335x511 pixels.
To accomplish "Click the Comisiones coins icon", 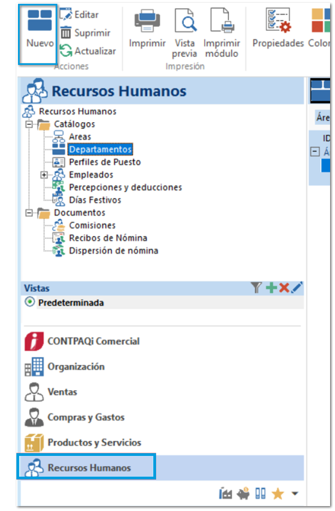I will (x=59, y=226).
